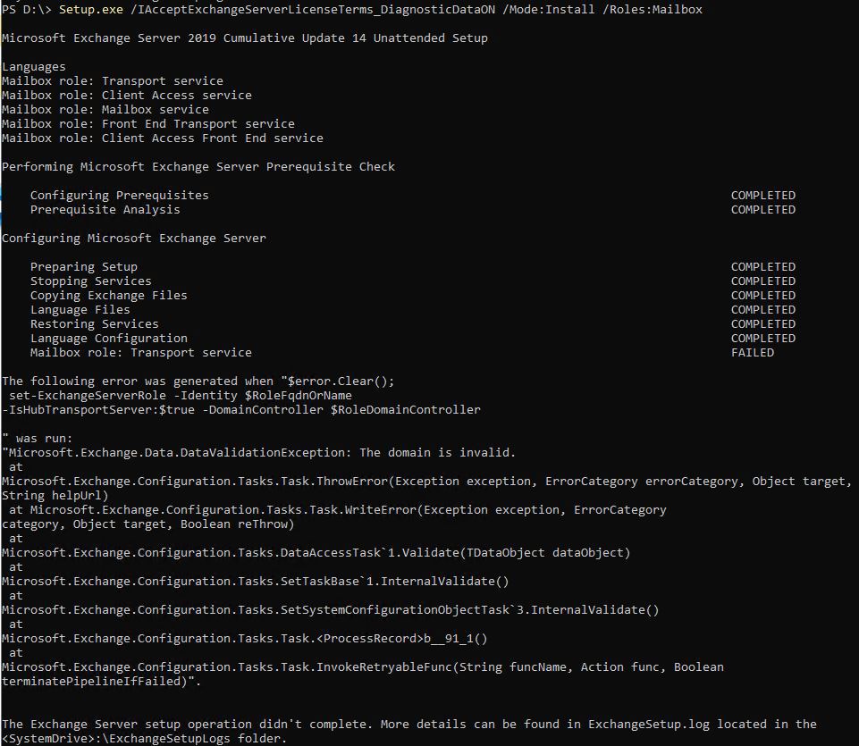859x746 pixels.
Task: Click the /Mode:Install argument
Action: (x=548, y=9)
